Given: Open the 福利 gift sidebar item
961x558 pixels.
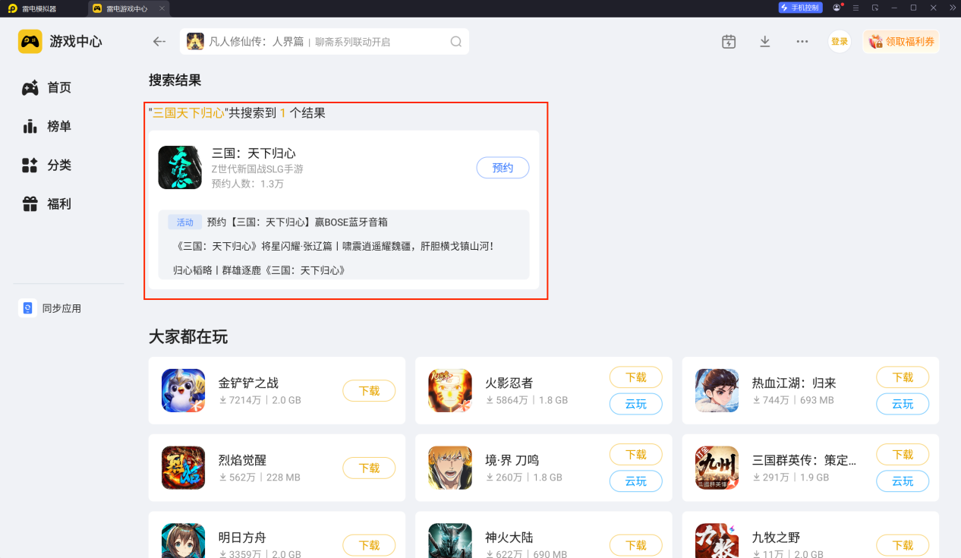Looking at the screenshot, I should tap(47, 203).
